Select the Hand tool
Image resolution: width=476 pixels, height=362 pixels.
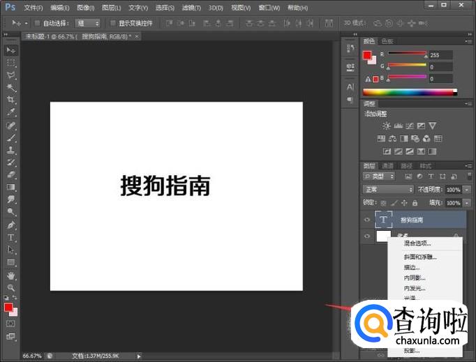tap(11, 276)
